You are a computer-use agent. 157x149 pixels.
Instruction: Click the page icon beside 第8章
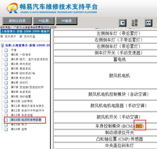(6, 92)
